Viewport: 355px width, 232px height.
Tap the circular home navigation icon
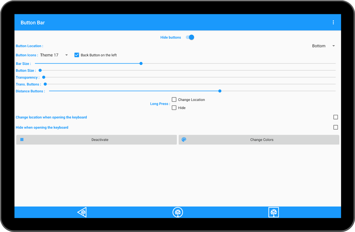point(178,212)
